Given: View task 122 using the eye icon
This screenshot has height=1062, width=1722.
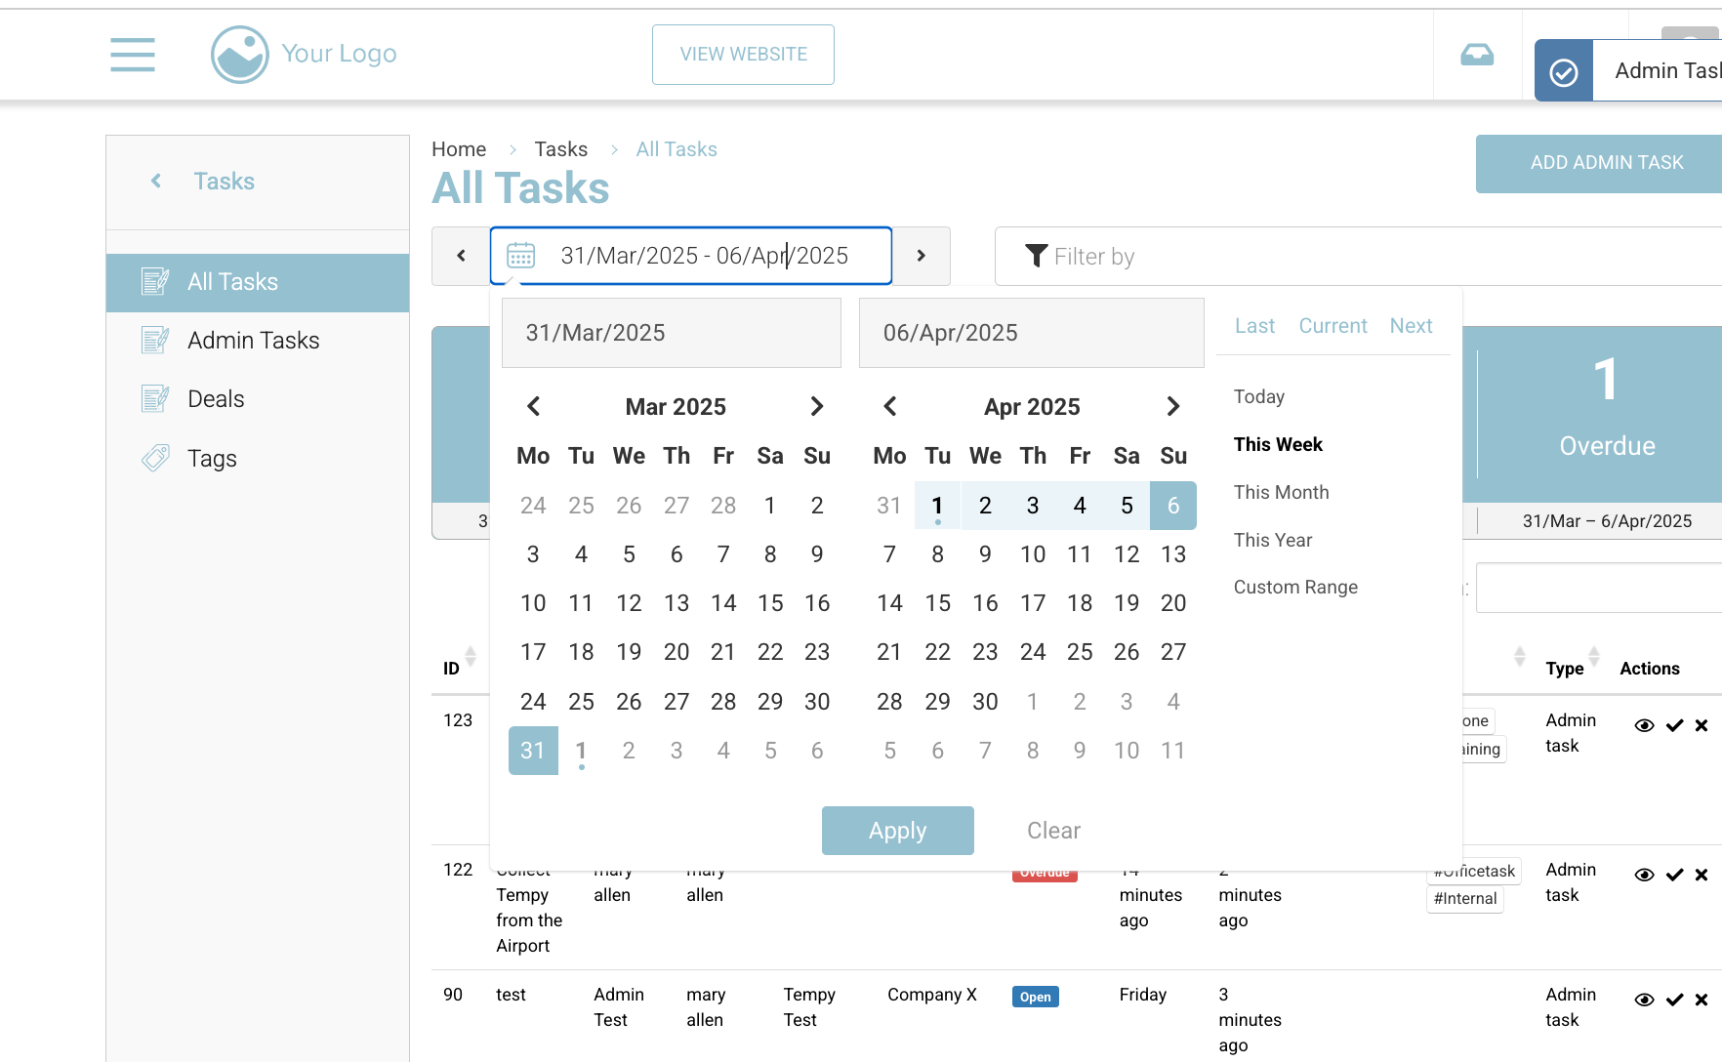Looking at the screenshot, I should point(1644,875).
